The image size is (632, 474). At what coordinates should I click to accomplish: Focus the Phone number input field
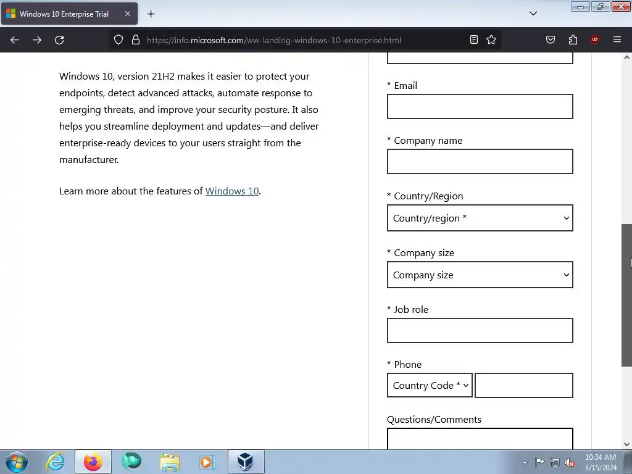point(523,385)
